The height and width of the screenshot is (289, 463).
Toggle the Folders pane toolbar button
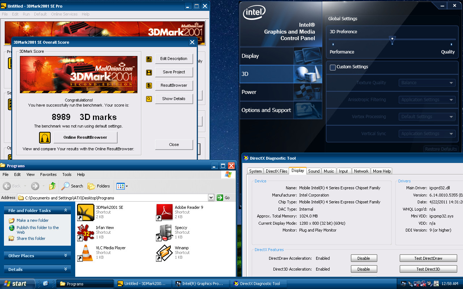[99, 186]
